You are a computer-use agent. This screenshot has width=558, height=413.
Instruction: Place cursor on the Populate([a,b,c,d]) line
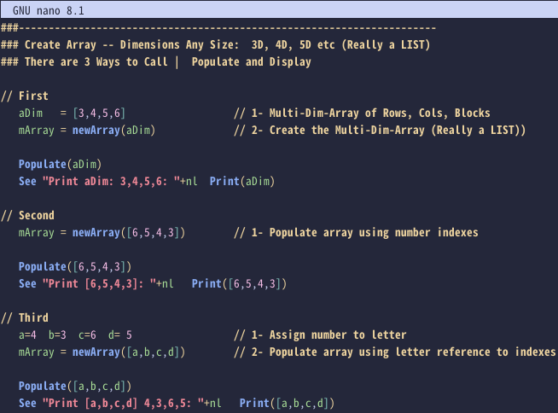75,386
